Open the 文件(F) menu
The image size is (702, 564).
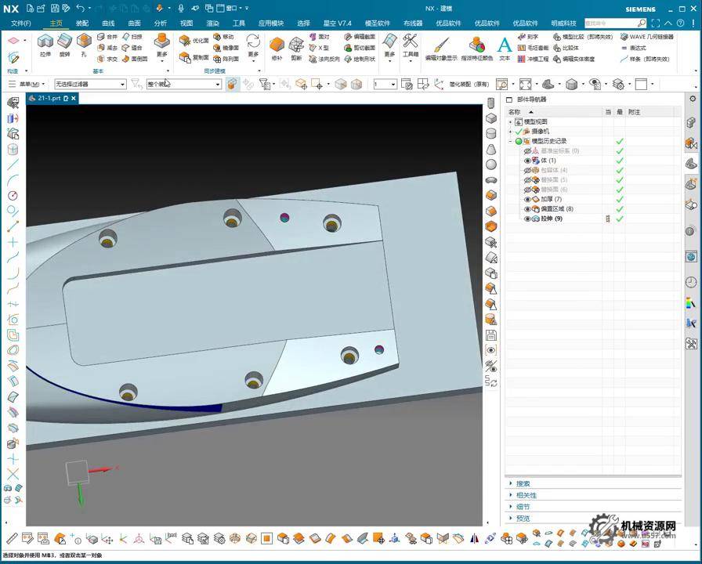(x=21, y=23)
